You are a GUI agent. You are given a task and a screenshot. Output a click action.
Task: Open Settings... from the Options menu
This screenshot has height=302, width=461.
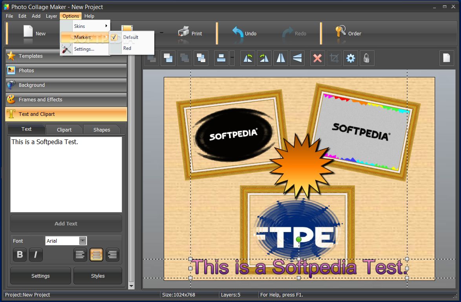[x=85, y=49]
